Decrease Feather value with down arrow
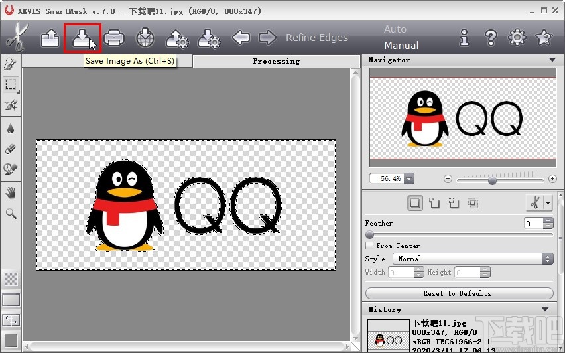The height and width of the screenshot is (353, 565). (x=548, y=226)
